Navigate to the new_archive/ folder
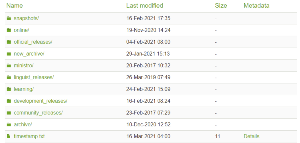Screen dimensions: 300x143 29,54
